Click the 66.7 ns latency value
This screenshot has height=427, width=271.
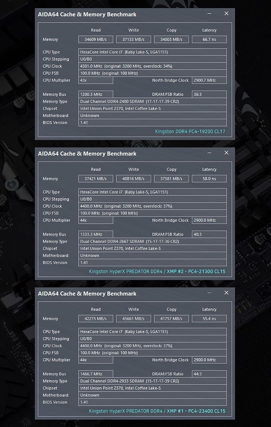tap(209, 39)
